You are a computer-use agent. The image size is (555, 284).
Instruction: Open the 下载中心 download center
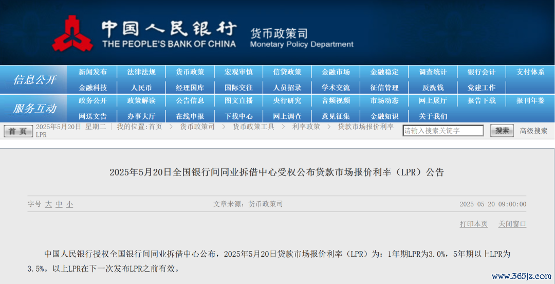point(238,116)
